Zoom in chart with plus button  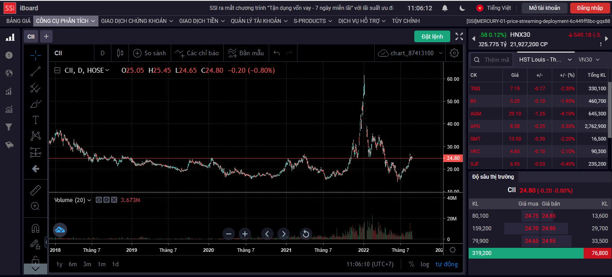244,233
